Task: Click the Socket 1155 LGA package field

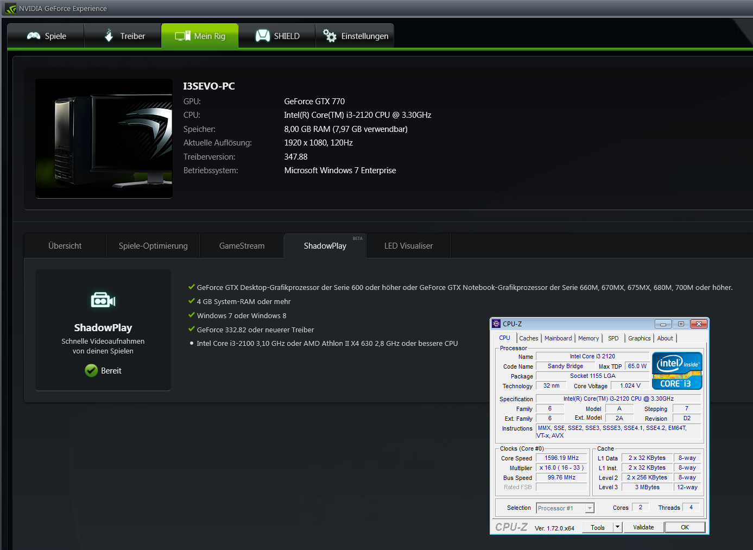Action: (592, 376)
